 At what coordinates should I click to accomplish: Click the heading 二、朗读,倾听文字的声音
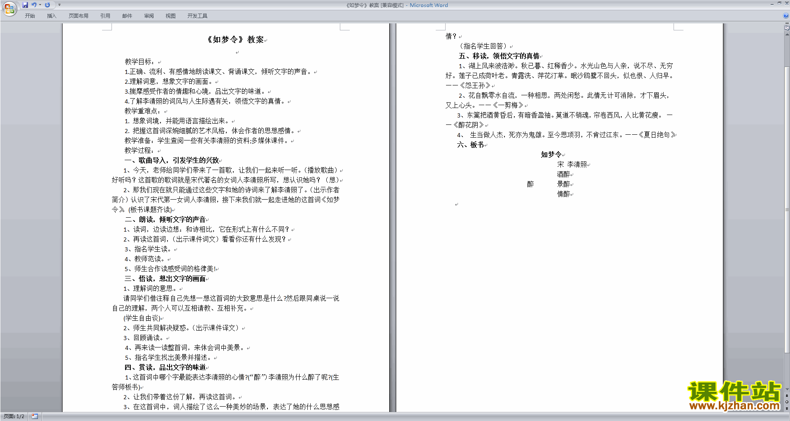[165, 219]
